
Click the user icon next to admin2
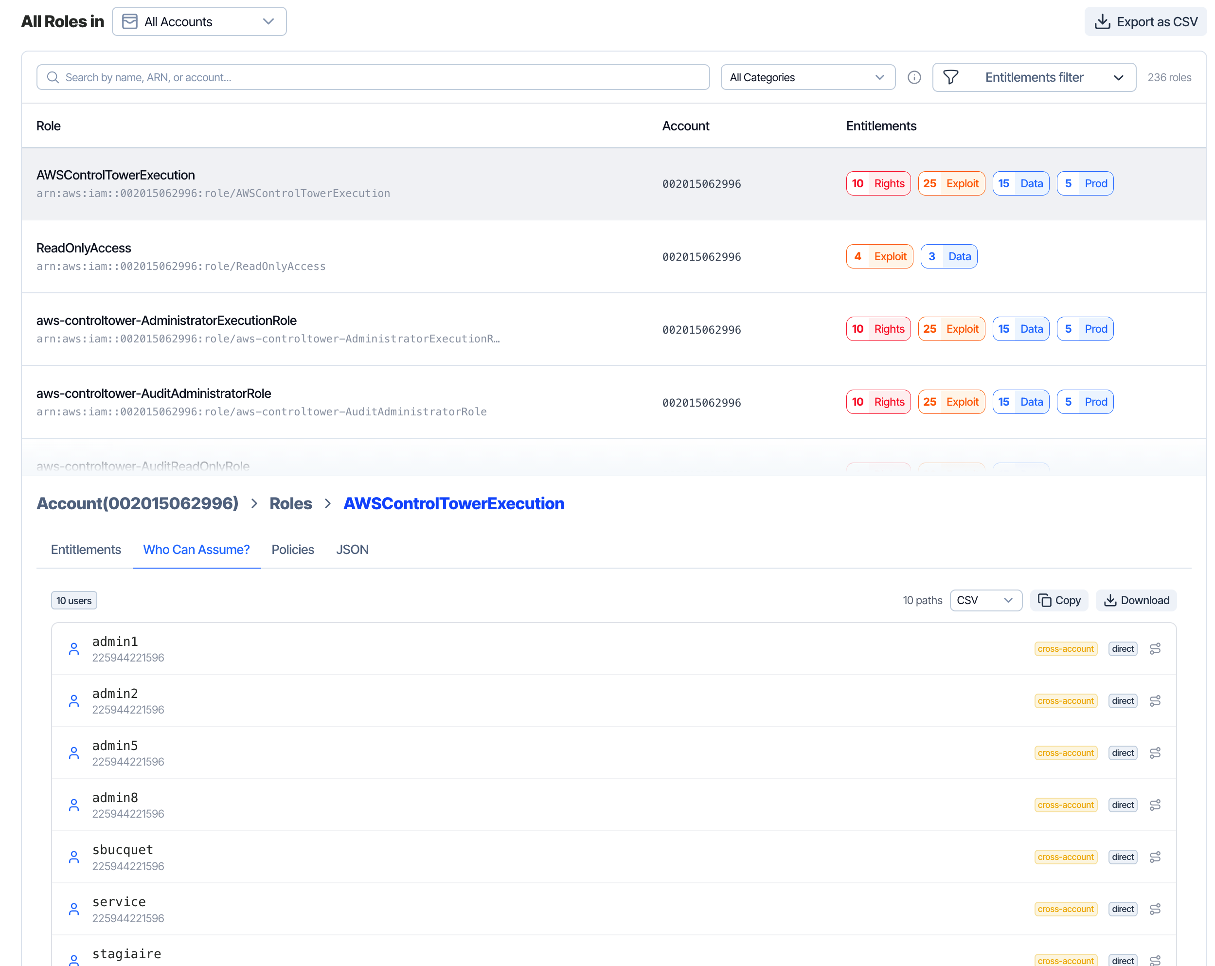74,700
